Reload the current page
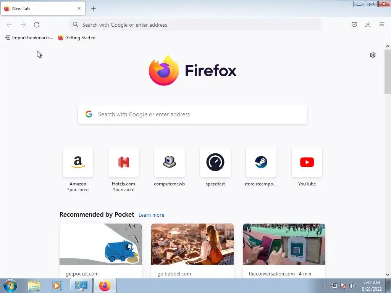Image resolution: width=391 pixels, height=293 pixels. tap(37, 25)
